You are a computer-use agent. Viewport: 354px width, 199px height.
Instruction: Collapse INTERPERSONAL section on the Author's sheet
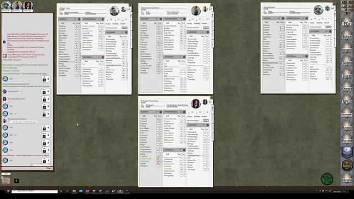(x=102, y=19)
